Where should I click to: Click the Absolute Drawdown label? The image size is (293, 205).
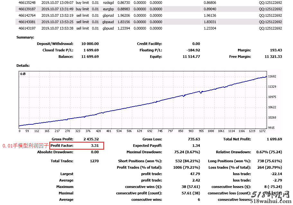pyautogui.click(x=55, y=152)
